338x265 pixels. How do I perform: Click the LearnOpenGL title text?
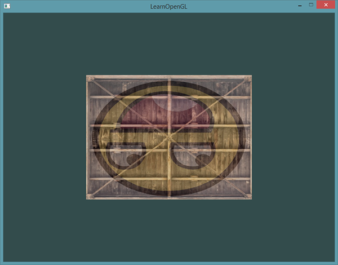pyautogui.click(x=168, y=6)
